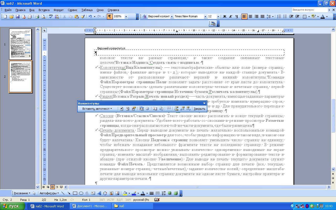Insert page number in the Колонтитулы toolbar

point(122,108)
